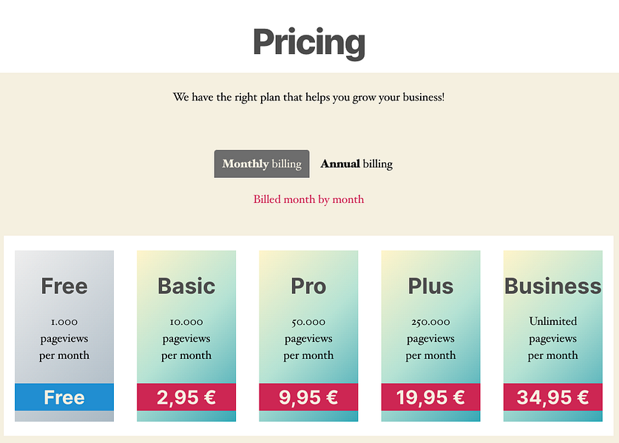Click the 10.000 pageviews per month text
This screenshot has width=619, height=443.
pyautogui.click(x=186, y=338)
